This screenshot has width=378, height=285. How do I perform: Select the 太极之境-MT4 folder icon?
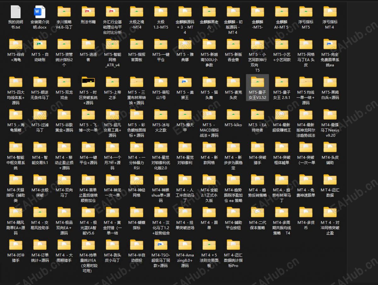click(x=137, y=12)
